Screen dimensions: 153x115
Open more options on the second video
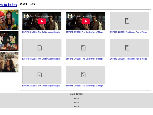101,16
